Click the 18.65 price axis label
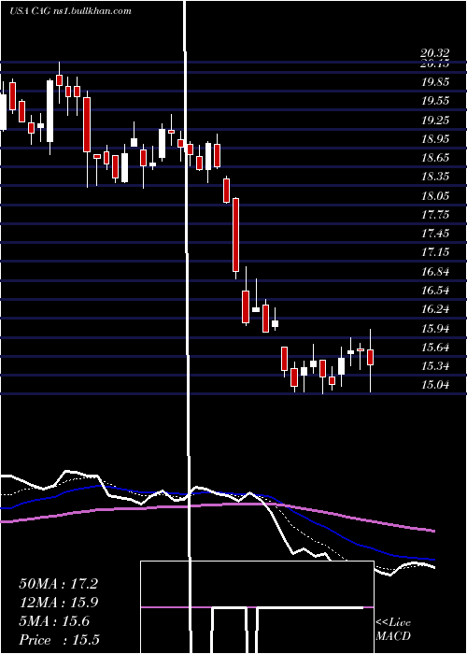The height and width of the screenshot is (654, 467). 435,158
